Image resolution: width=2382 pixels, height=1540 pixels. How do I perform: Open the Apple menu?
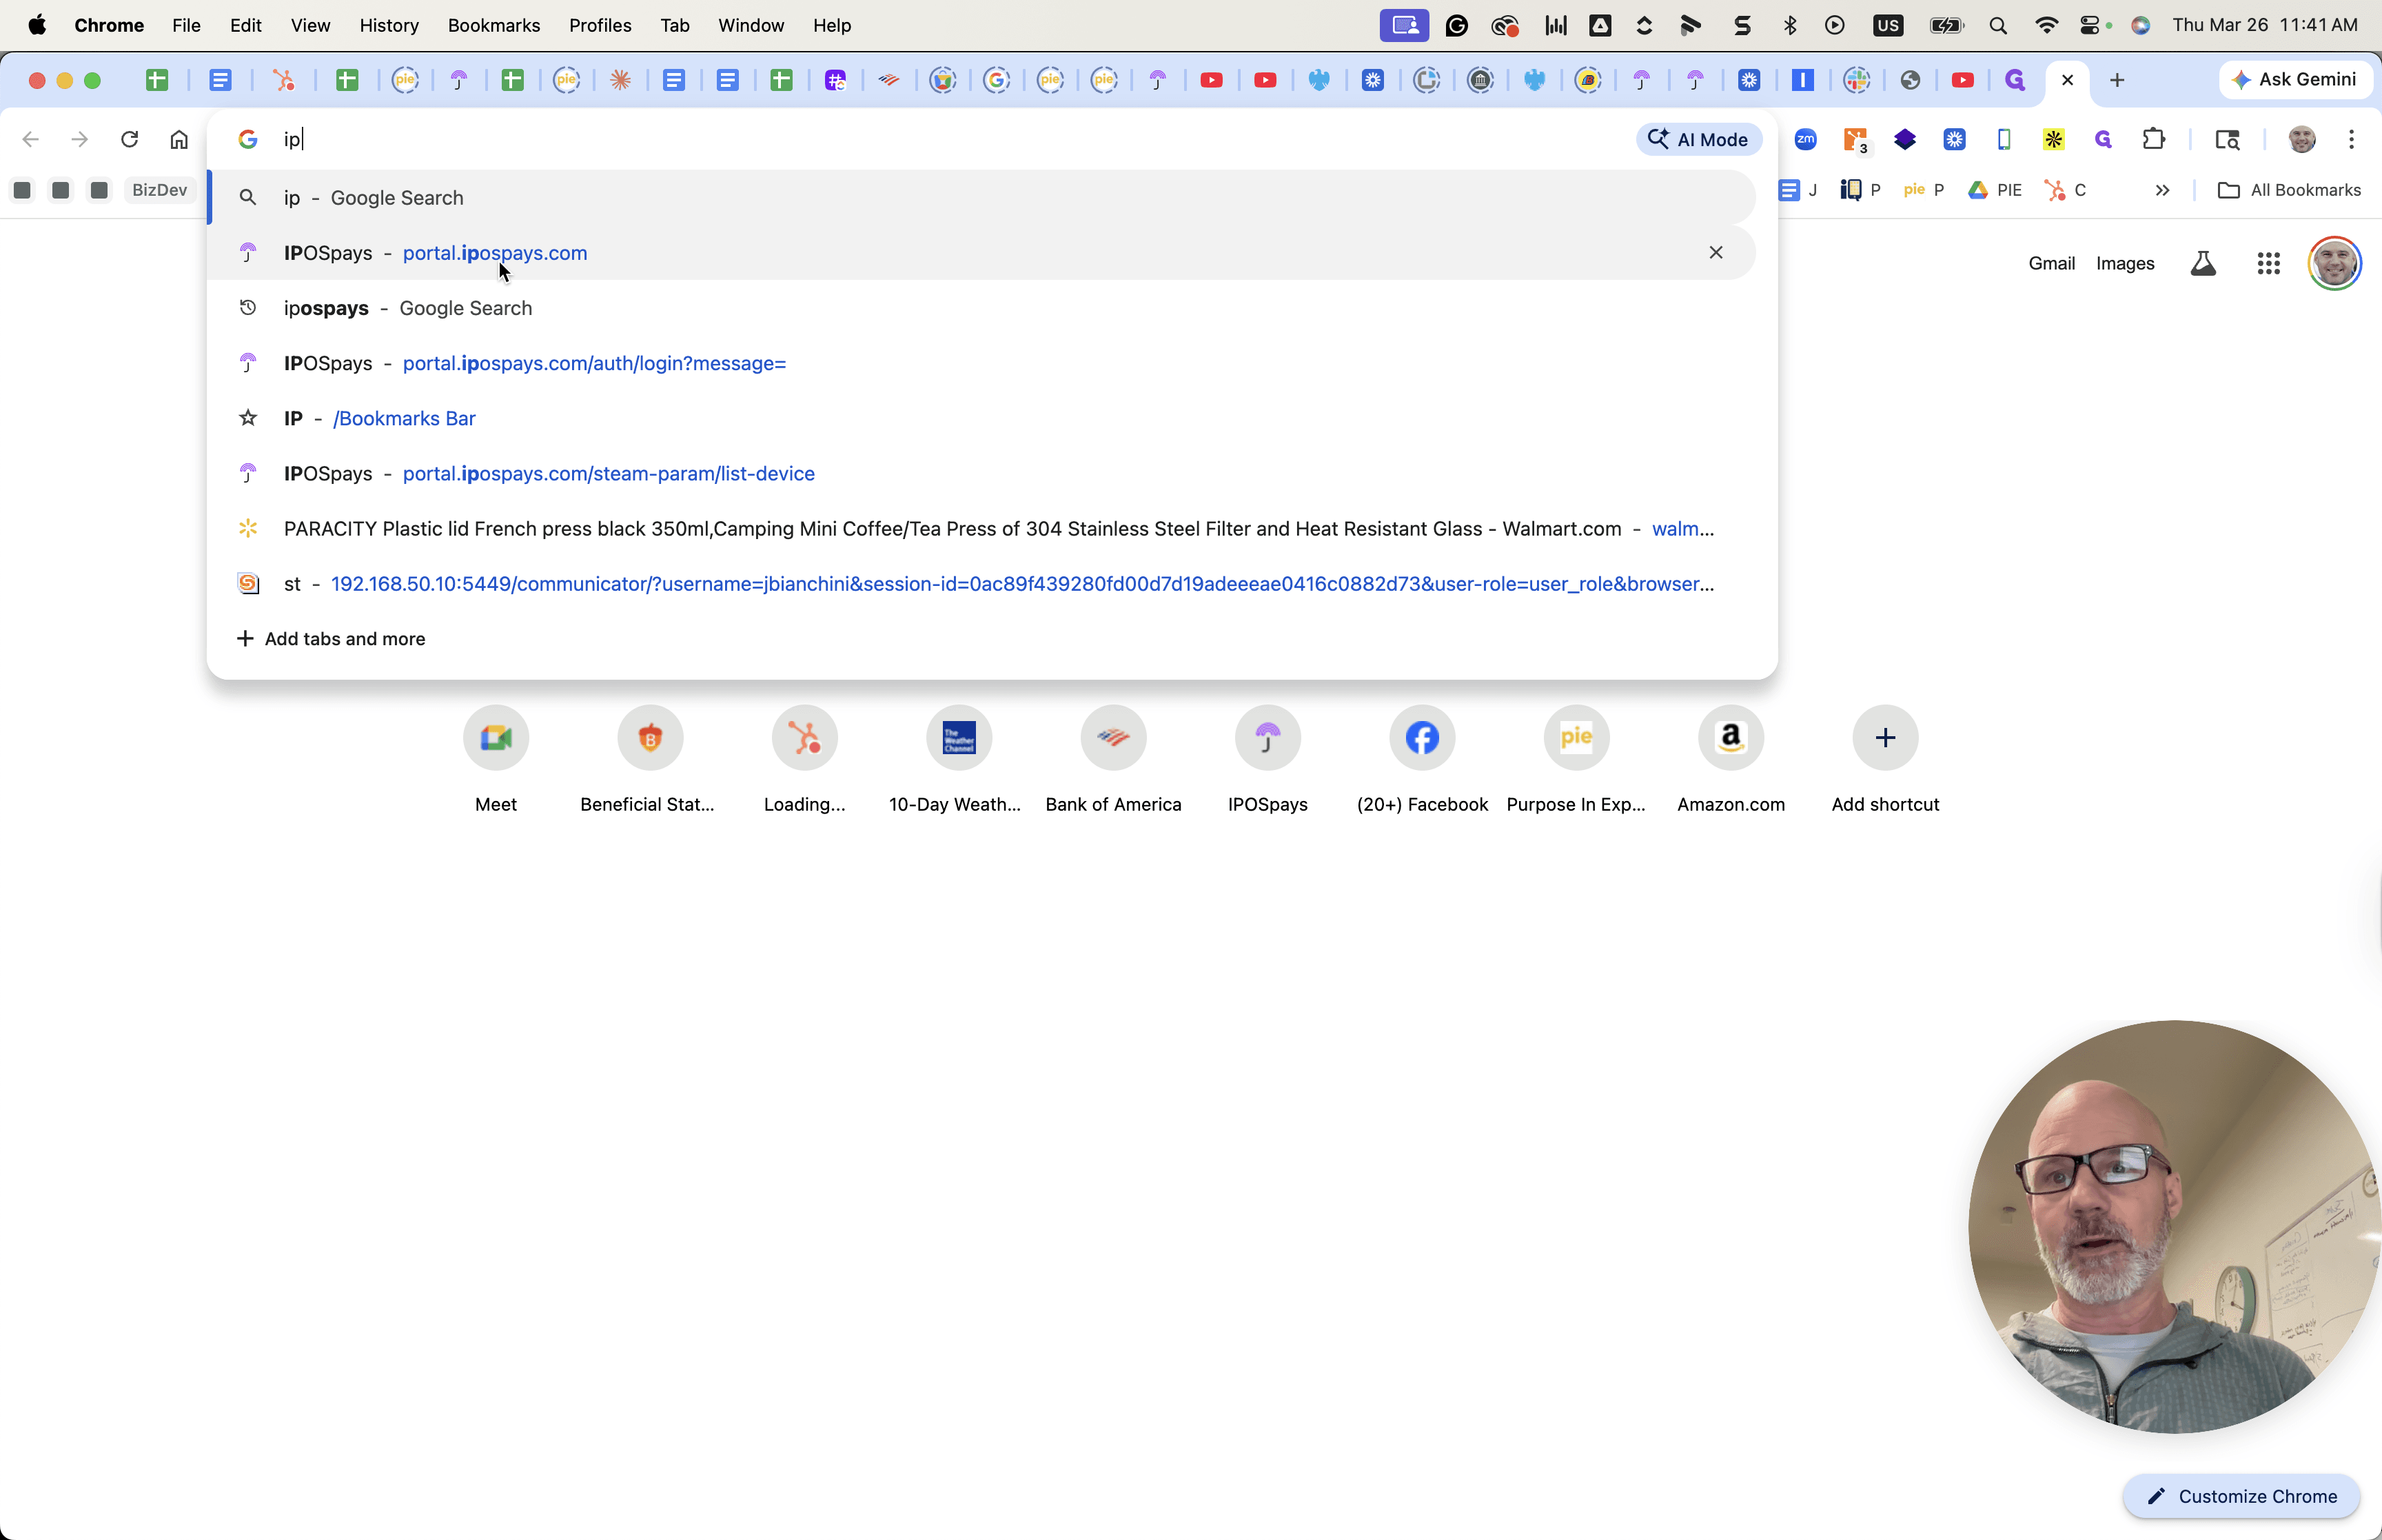tap(37, 25)
